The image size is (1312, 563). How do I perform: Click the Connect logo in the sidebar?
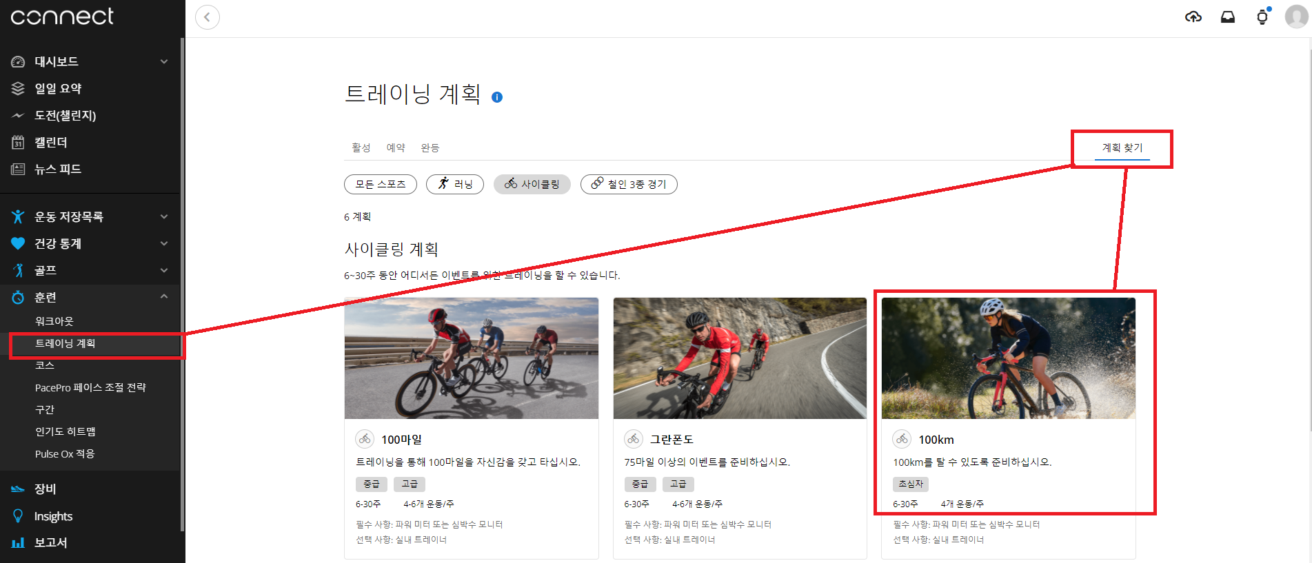click(62, 17)
